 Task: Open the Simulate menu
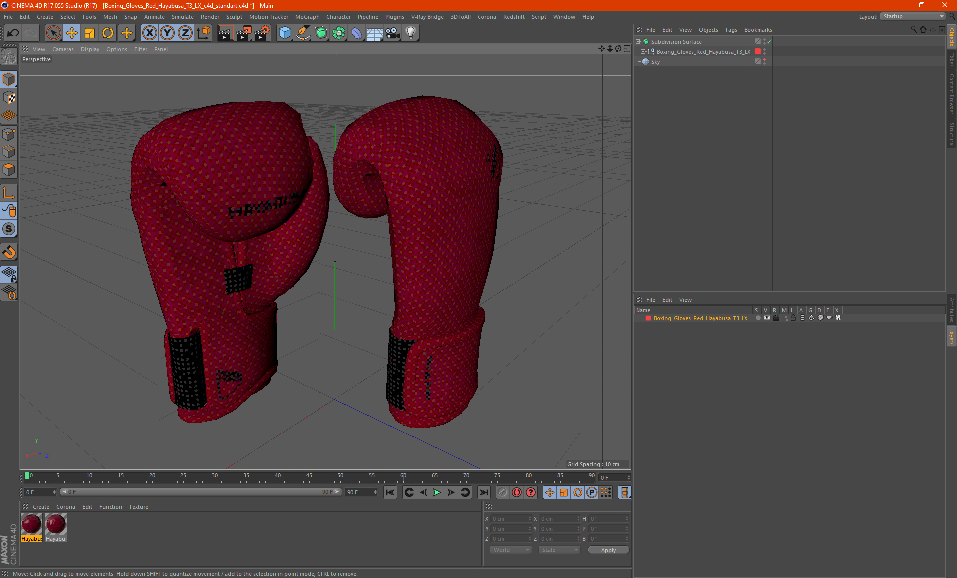tap(183, 17)
